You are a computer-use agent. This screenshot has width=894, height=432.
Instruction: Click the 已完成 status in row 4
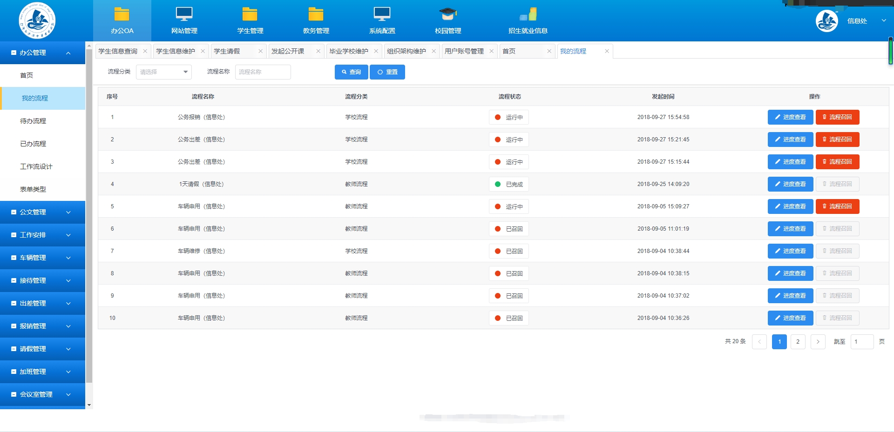pyautogui.click(x=509, y=184)
